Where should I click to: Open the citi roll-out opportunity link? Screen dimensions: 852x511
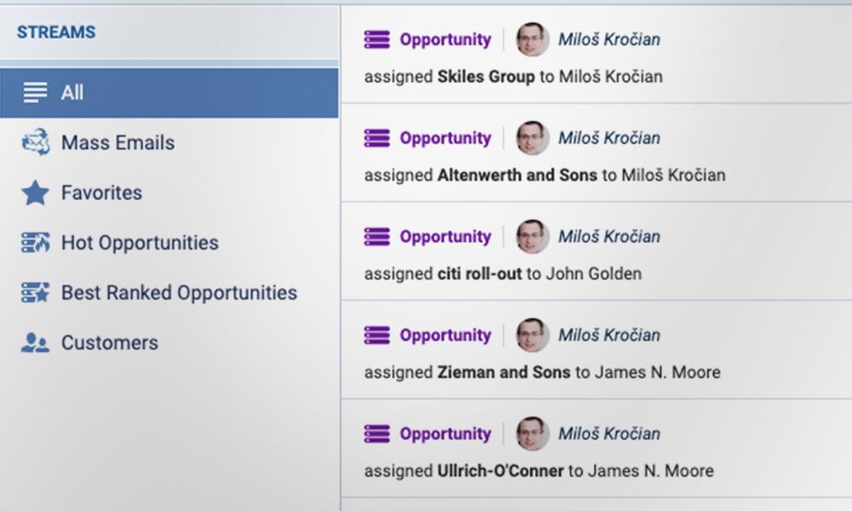(x=479, y=274)
